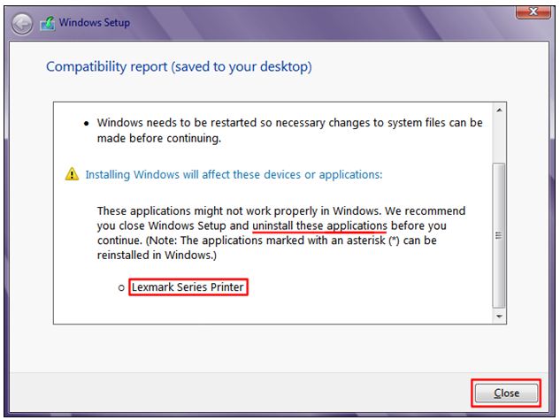Click the scrollbar track above the thumb
This screenshot has height=420, width=560.
(x=499, y=140)
